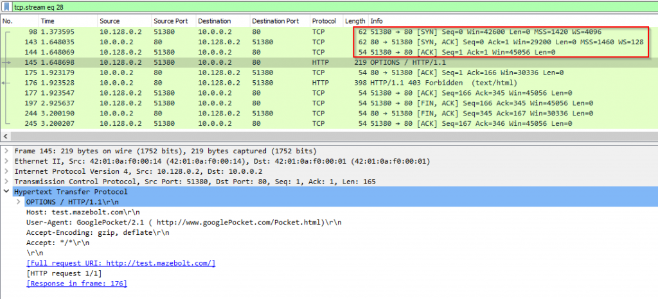Screen dimensions: 658x299
Task: Expand the Ethernet II section
Action: pos(6,161)
